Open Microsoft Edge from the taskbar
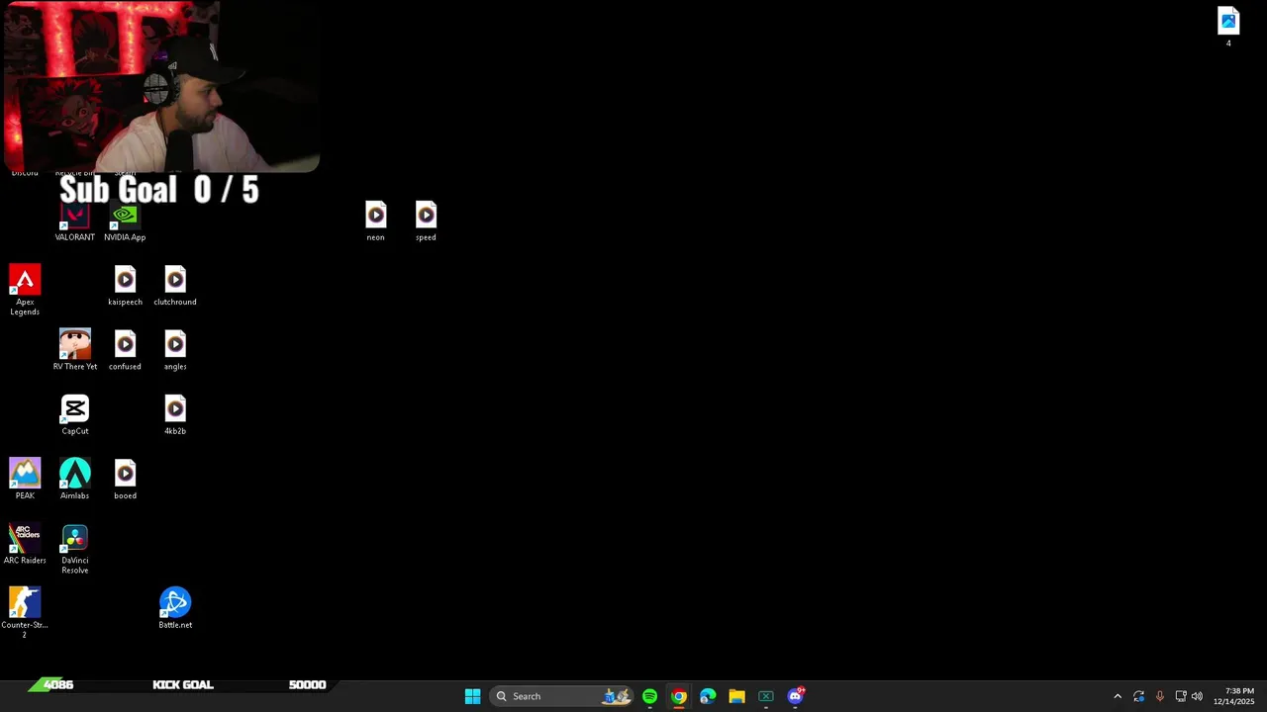Image resolution: width=1267 pixels, height=712 pixels. (x=708, y=696)
